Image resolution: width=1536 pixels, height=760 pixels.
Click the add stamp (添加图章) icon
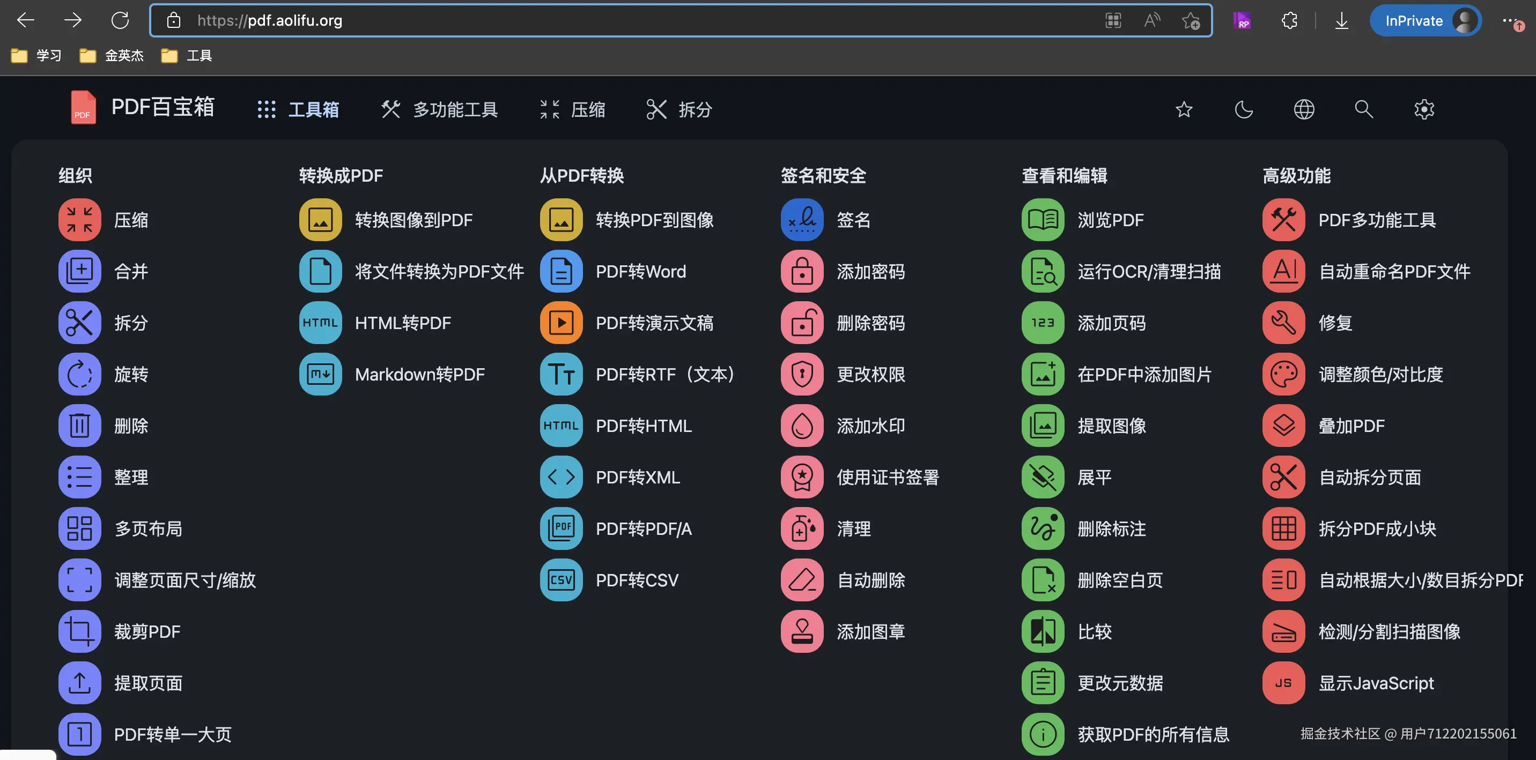coord(801,631)
